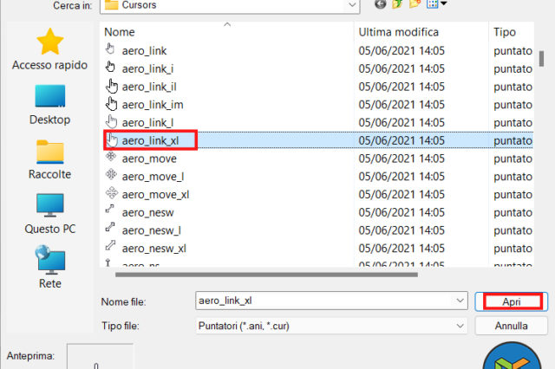Click the horizontal scrollbar under file list
The width and height of the screenshot is (555, 369).
[266, 275]
